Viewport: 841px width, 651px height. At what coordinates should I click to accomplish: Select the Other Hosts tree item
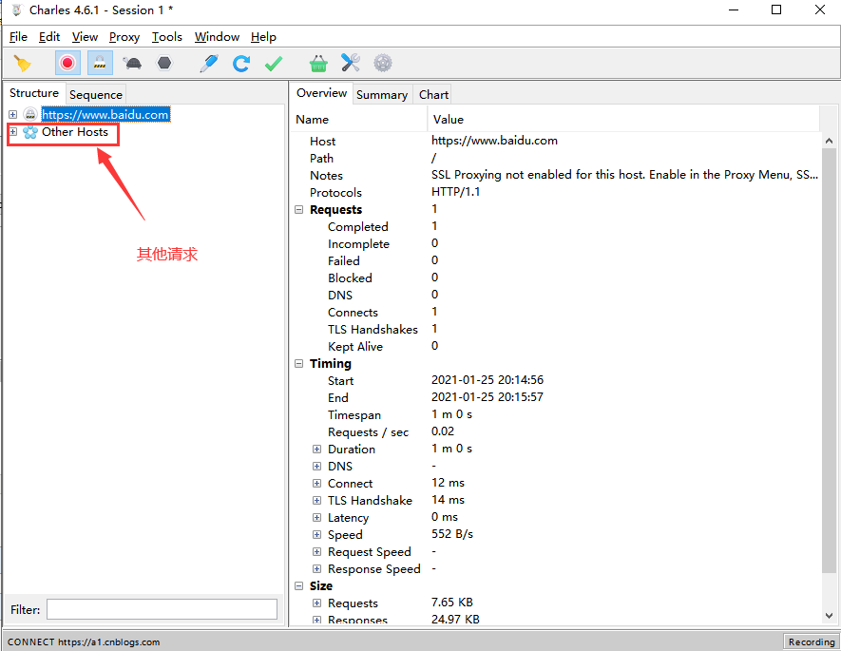coord(75,132)
